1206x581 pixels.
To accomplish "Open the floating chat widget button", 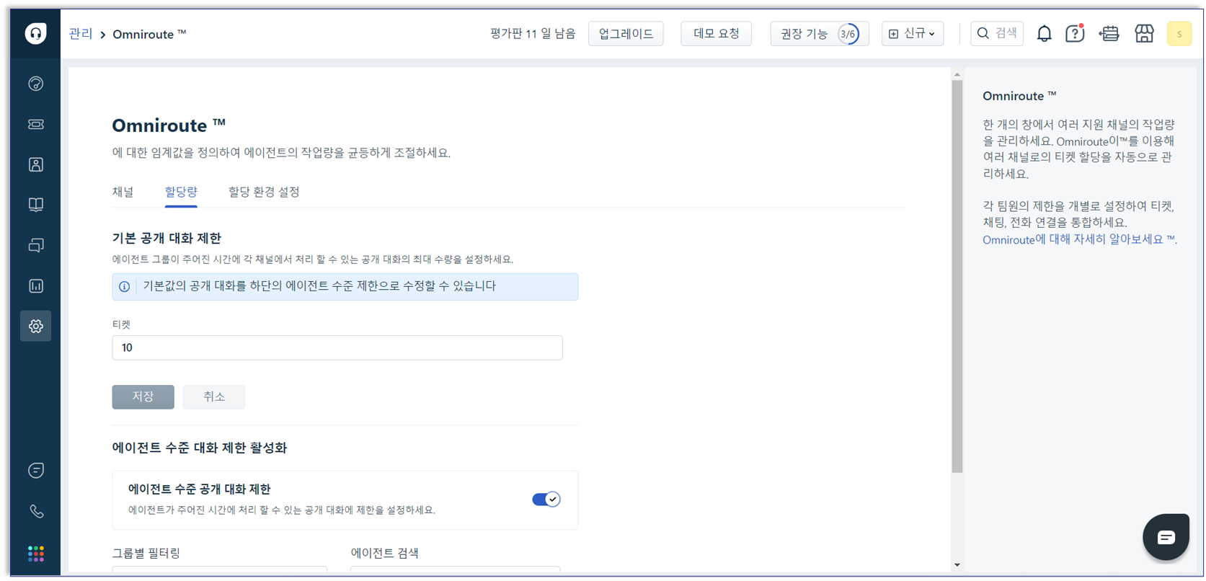I will click(x=1166, y=537).
